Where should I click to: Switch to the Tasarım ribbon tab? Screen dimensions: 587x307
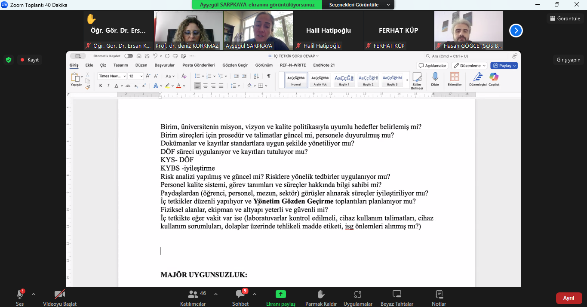coord(120,65)
